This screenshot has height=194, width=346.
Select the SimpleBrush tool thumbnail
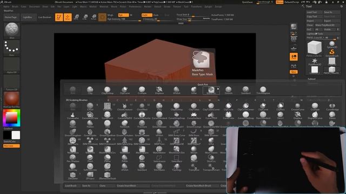pos(332,53)
